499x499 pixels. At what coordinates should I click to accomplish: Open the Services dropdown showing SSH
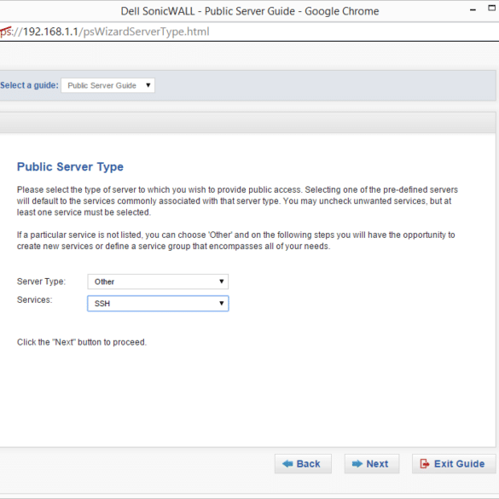click(x=158, y=304)
